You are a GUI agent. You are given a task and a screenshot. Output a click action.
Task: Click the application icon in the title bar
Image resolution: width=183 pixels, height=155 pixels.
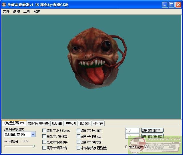click(x=4, y=5)
